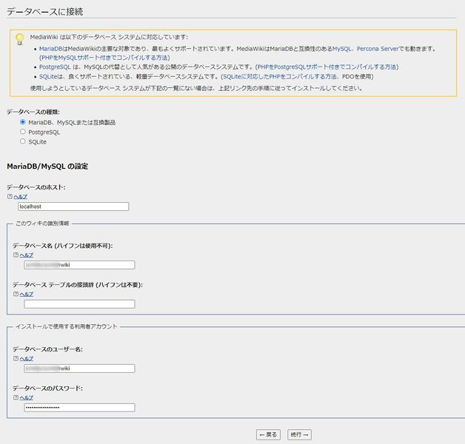465x444 pixels.
Task: Click help icon under データベースのユーザー名
Action: (16, 358)
